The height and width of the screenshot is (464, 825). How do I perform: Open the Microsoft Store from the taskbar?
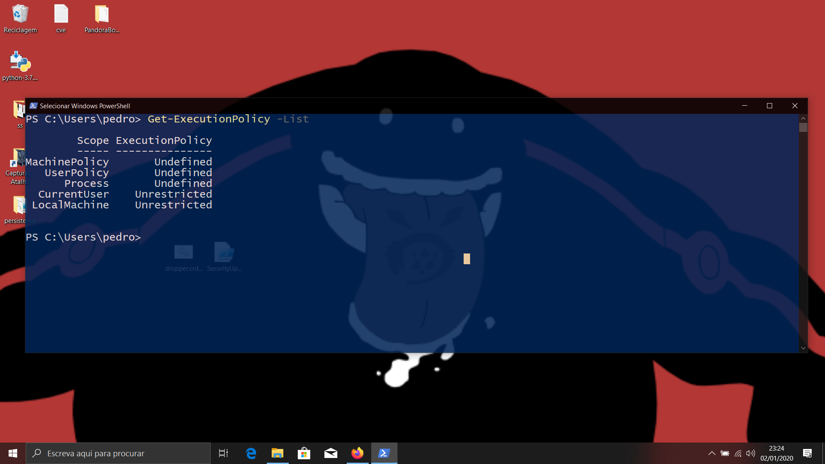[304, 453]
